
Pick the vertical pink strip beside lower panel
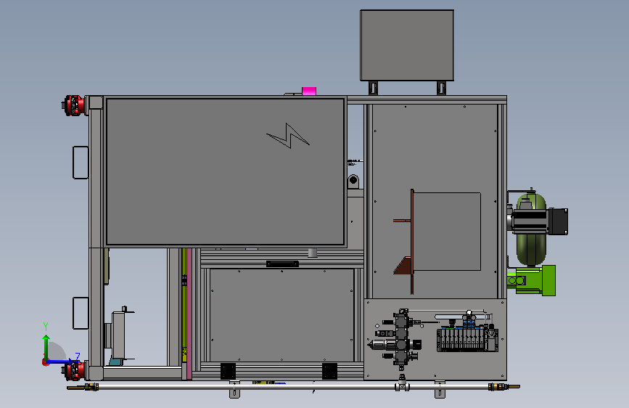pos(189,314)
